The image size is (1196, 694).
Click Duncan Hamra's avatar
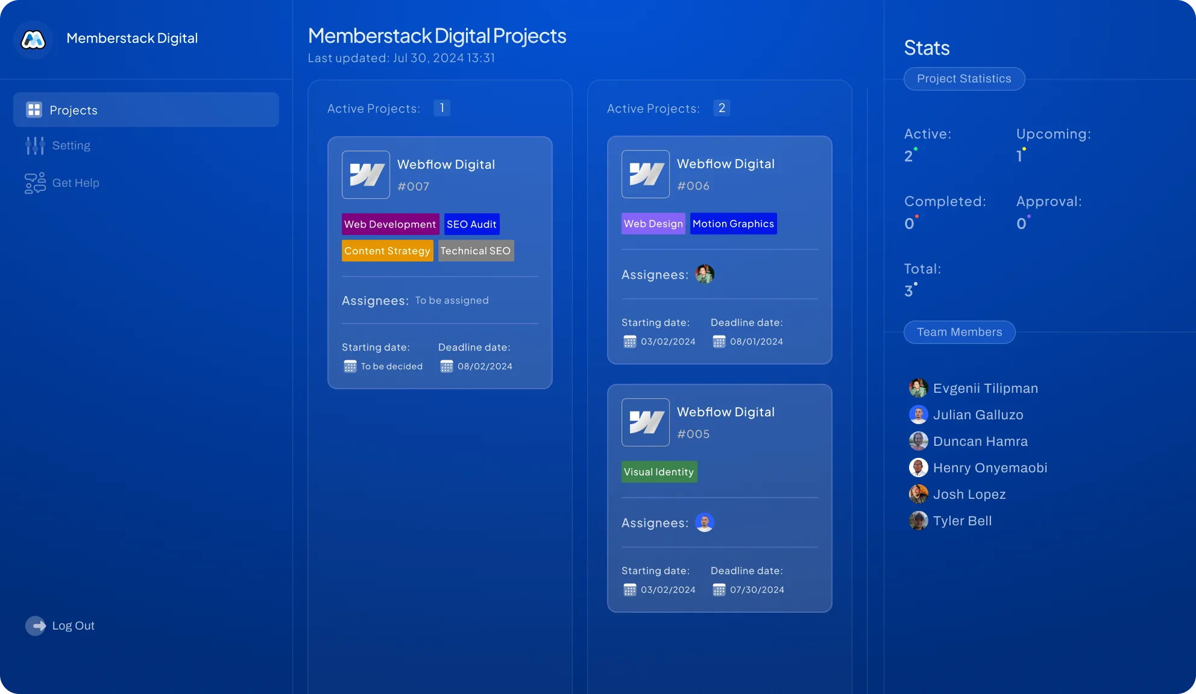(x=919, y=441)
